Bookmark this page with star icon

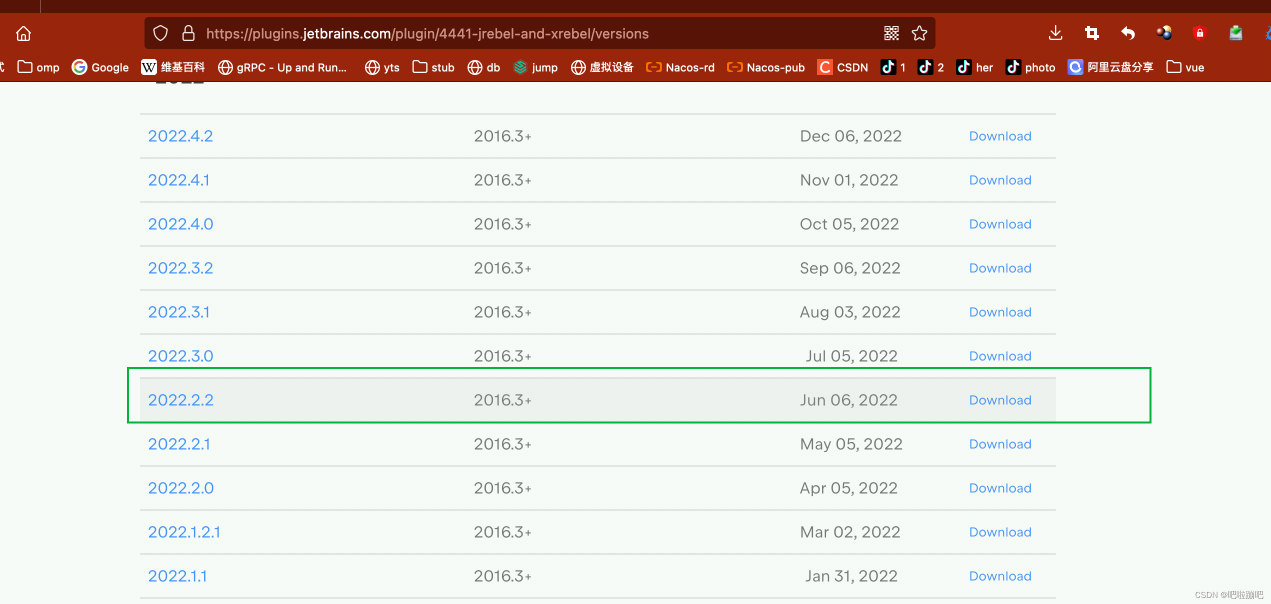[x=919, y=33]
